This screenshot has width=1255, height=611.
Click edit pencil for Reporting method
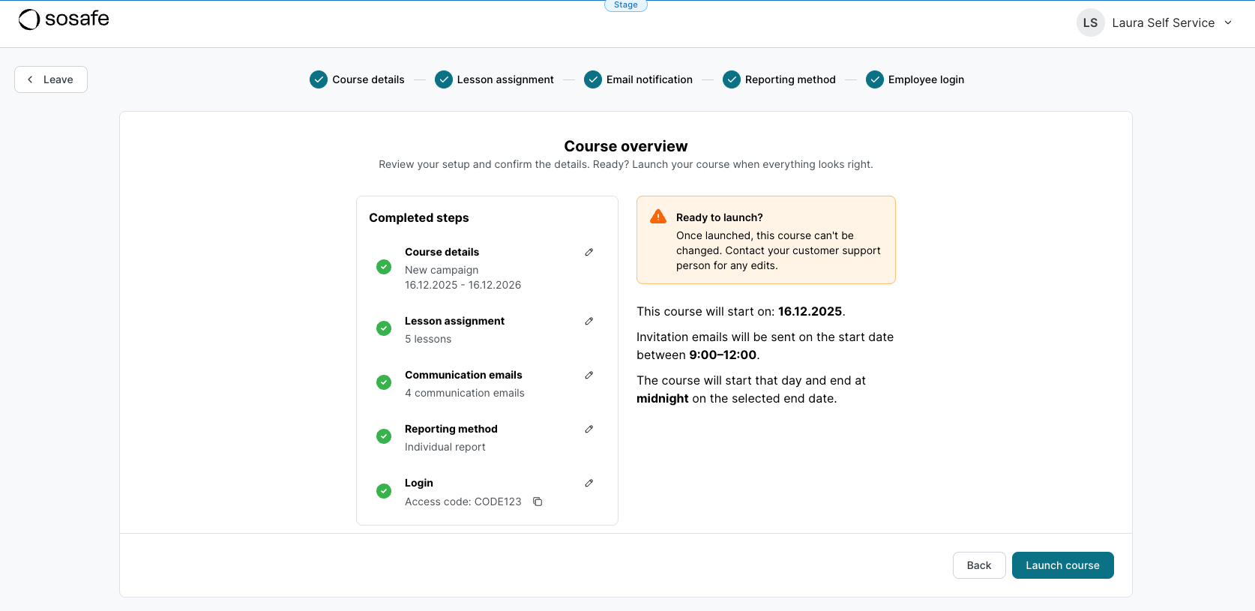589,430
